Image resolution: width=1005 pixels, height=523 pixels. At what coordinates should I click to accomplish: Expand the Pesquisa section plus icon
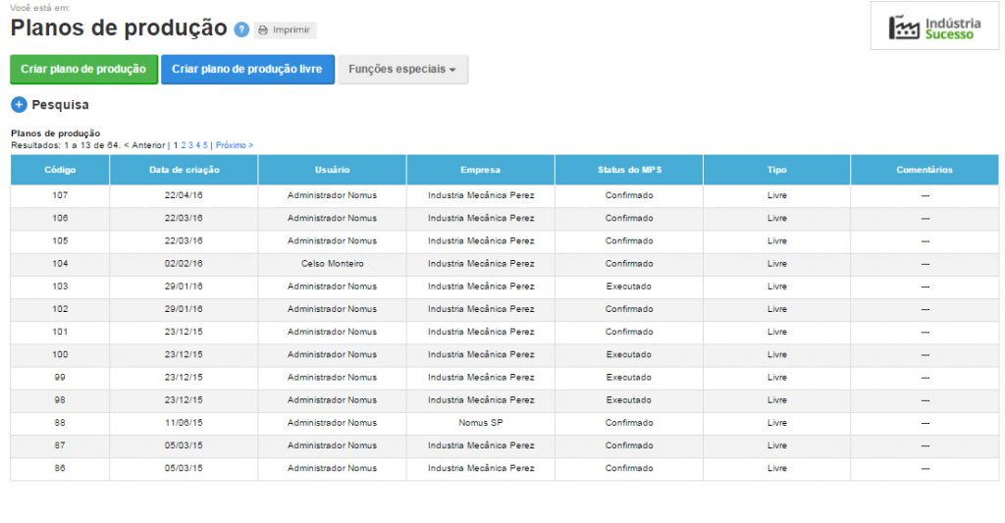[x=19, y=104]
